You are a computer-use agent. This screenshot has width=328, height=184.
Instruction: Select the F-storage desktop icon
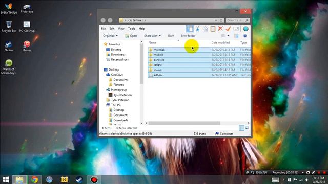point(27,8)
